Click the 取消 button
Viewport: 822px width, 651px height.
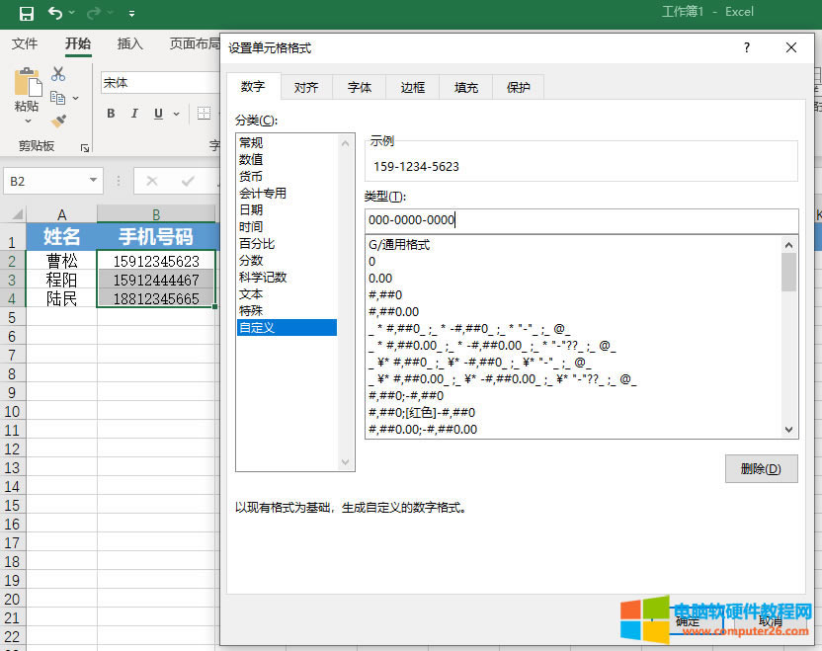tap(772, 622)
